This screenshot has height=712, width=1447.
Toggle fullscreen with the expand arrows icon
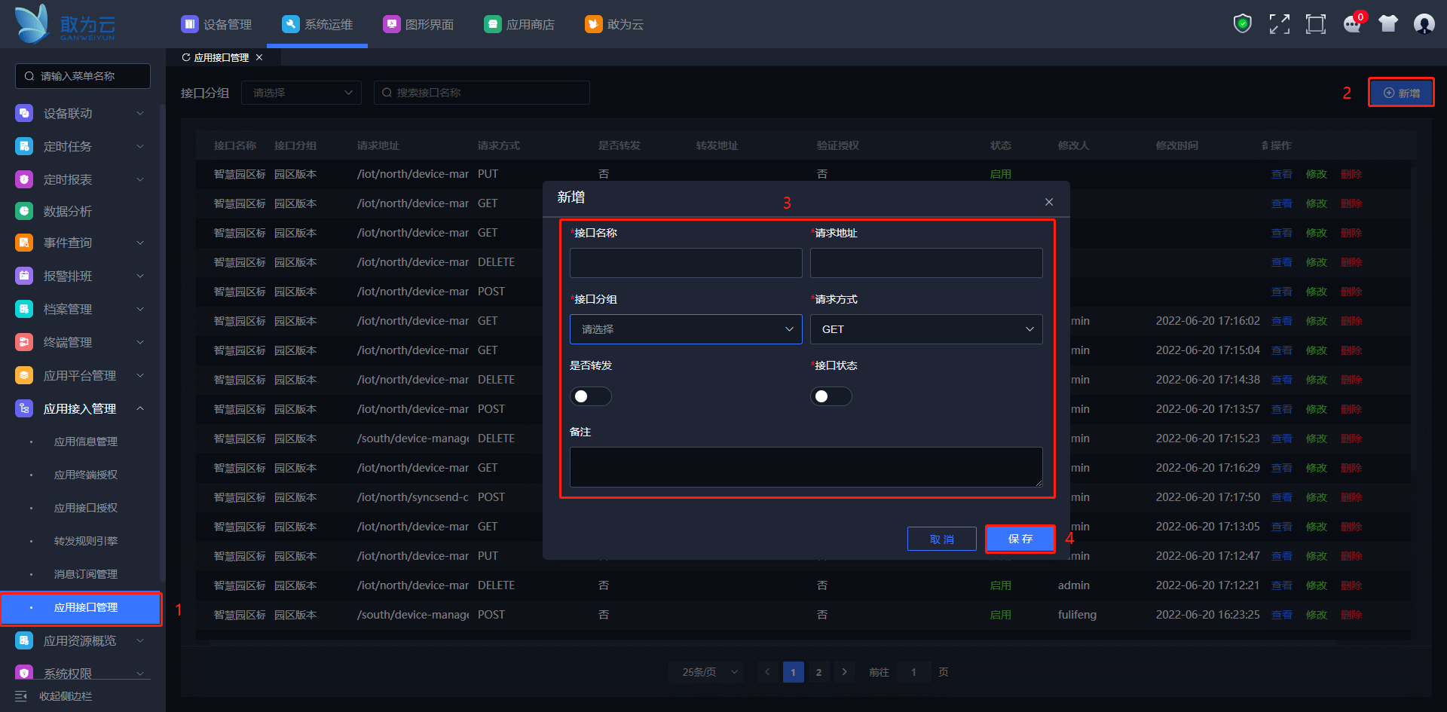[1279, 24]
